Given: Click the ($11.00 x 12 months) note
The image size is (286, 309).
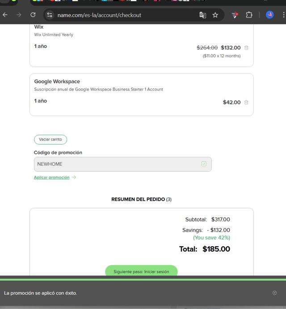Looking at the screenshot, I should [222, 56].
